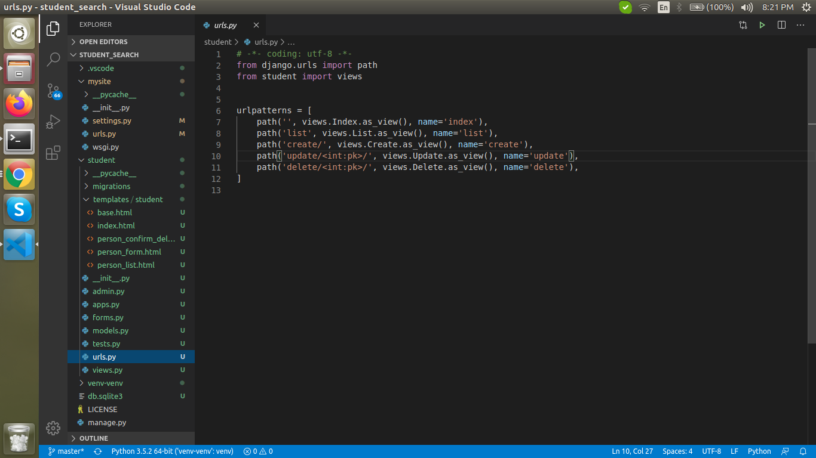The width and height of the screenshot is (816, 458).
Task: Click the feedback icon in status bar
Action: click(786, 451)
